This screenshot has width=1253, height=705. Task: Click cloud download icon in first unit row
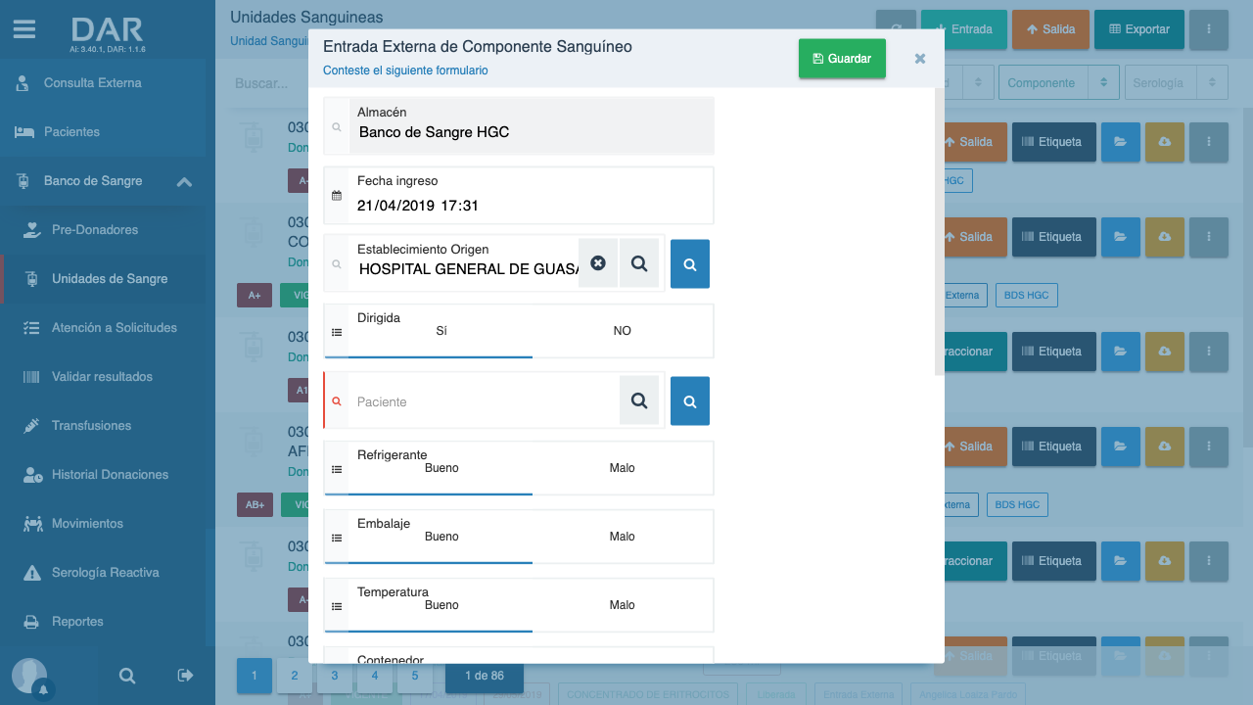[1165, 142]
